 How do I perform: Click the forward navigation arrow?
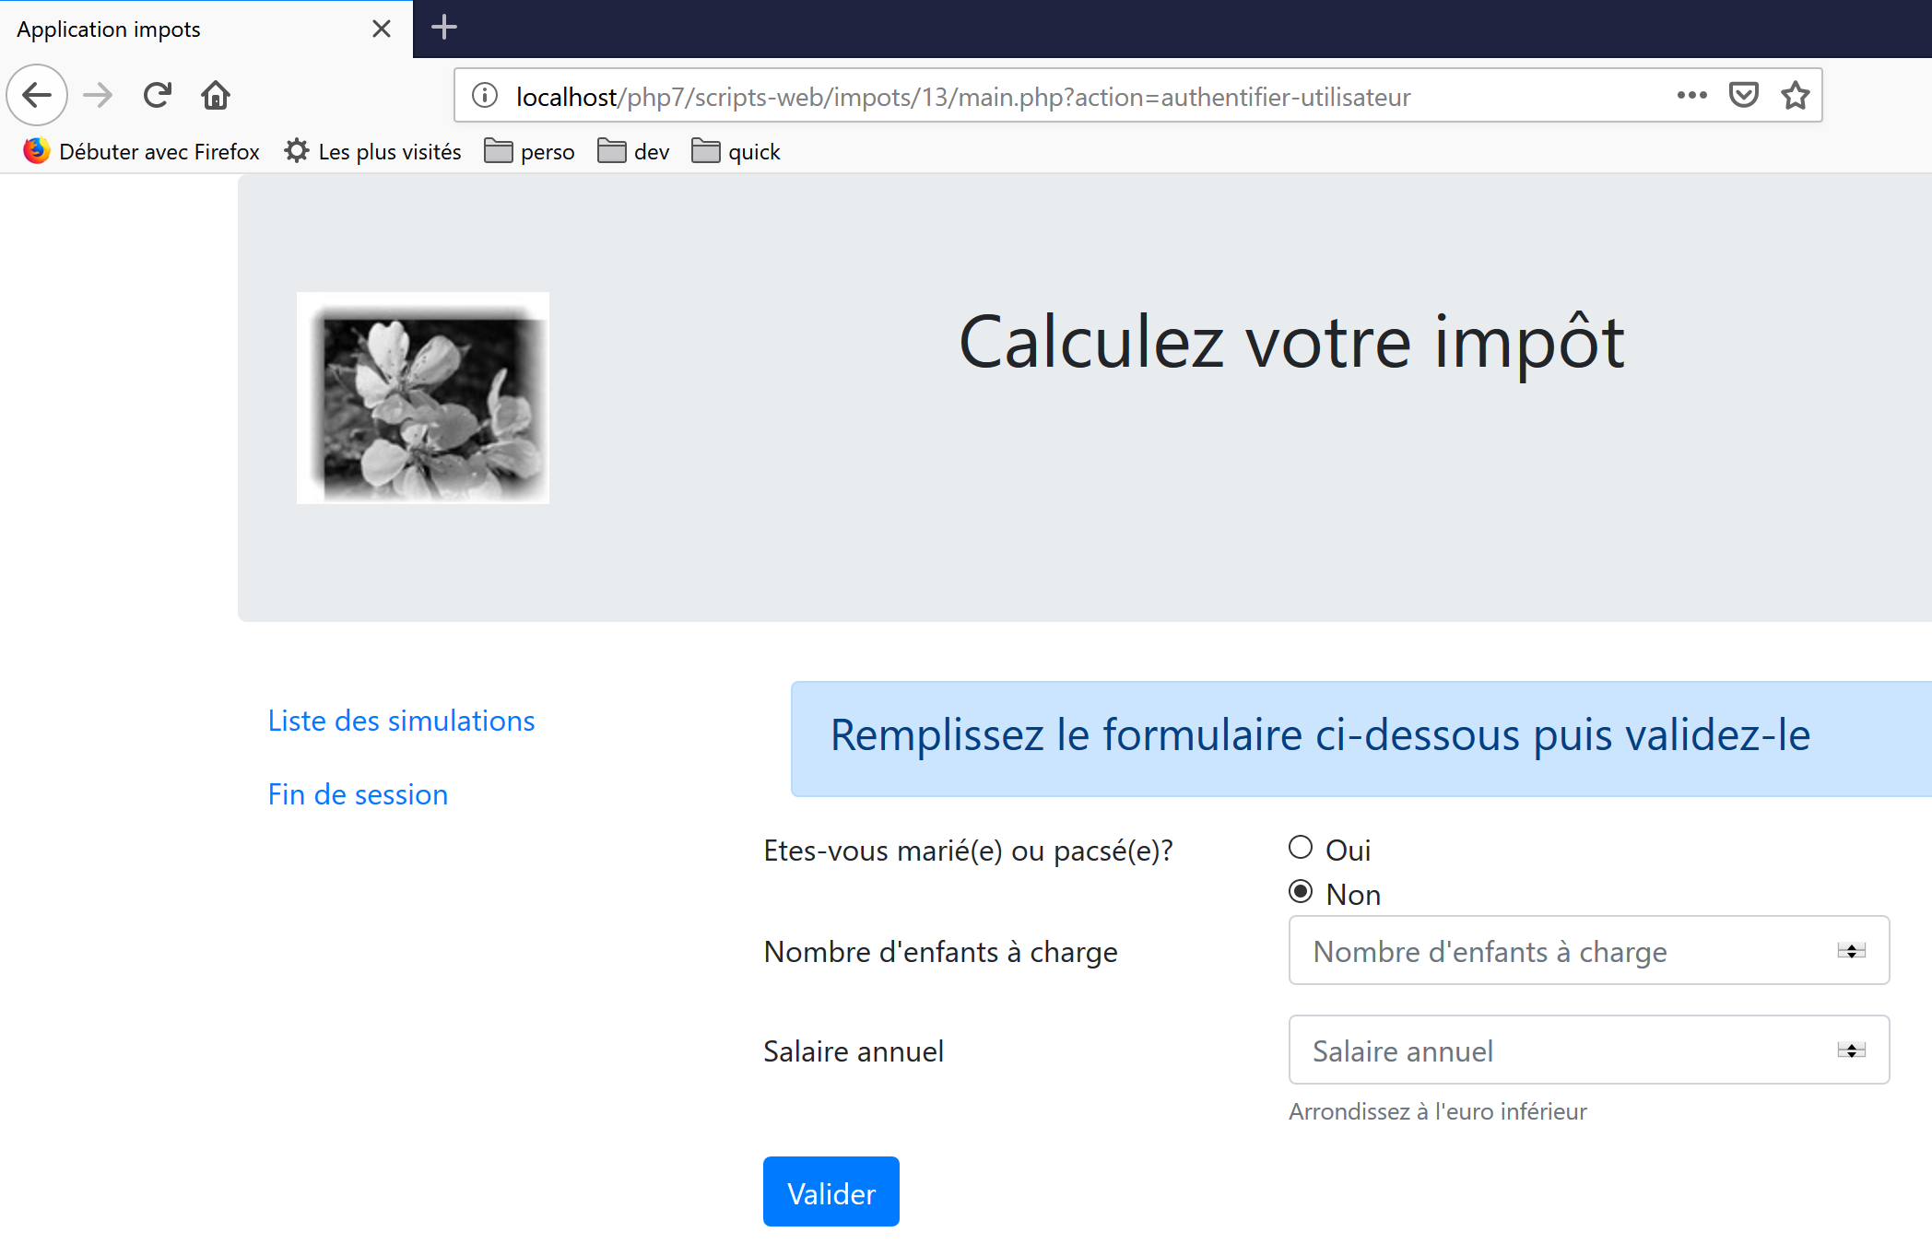pos(98,95)
